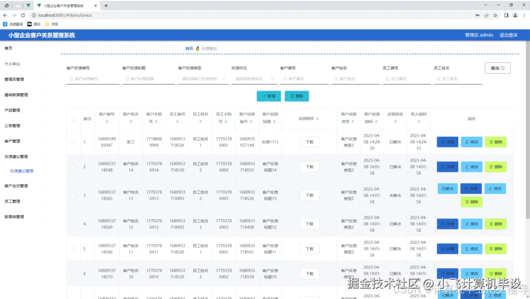530x299 pixels.
Task: Expand the 管理员管理 sidebar menu
Action: pyautogui.click(x=26, y=79)
